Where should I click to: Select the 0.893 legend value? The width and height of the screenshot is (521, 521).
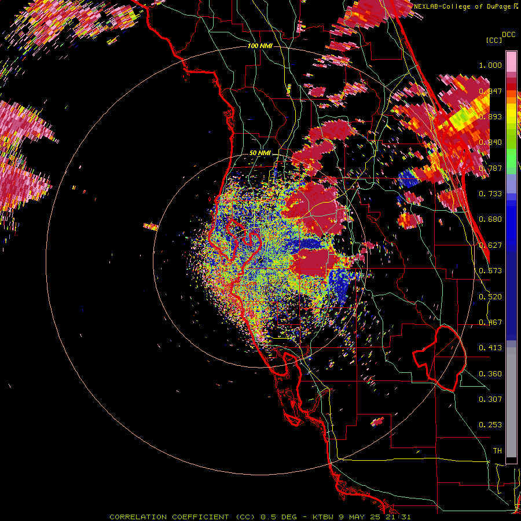(x=490, y=116)
